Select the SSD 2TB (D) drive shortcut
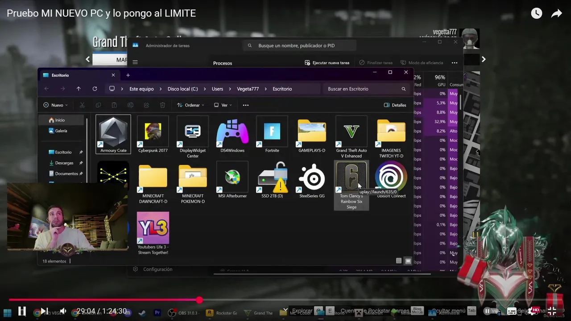Viewport: 571px width, 321px height. pos(272,180)
